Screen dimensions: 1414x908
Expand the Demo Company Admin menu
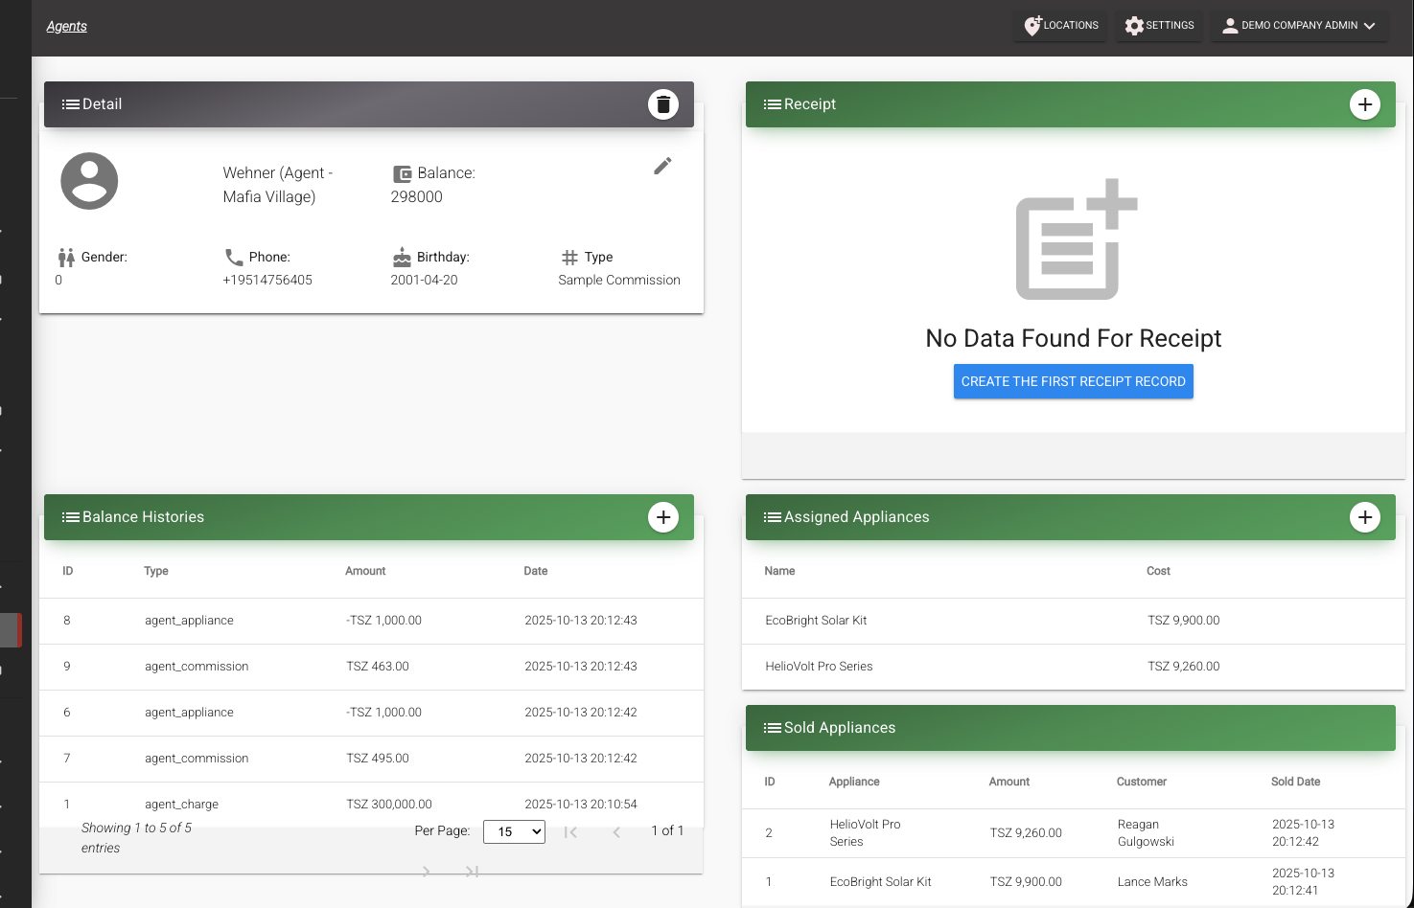pyautogui.click(x=1299, y=26)
